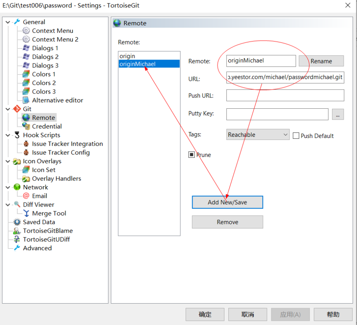Open the Tags Reachable dropdown
Screen dimensions: 357x325
[258, 134]
